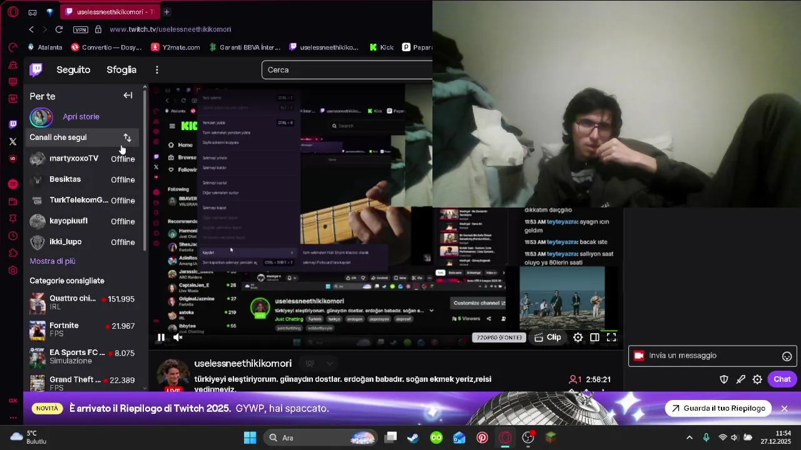This screenshot has height=450, width=801.
Task: Toggle the VPN badge in address bar
Action: click(x=80, y=29)
